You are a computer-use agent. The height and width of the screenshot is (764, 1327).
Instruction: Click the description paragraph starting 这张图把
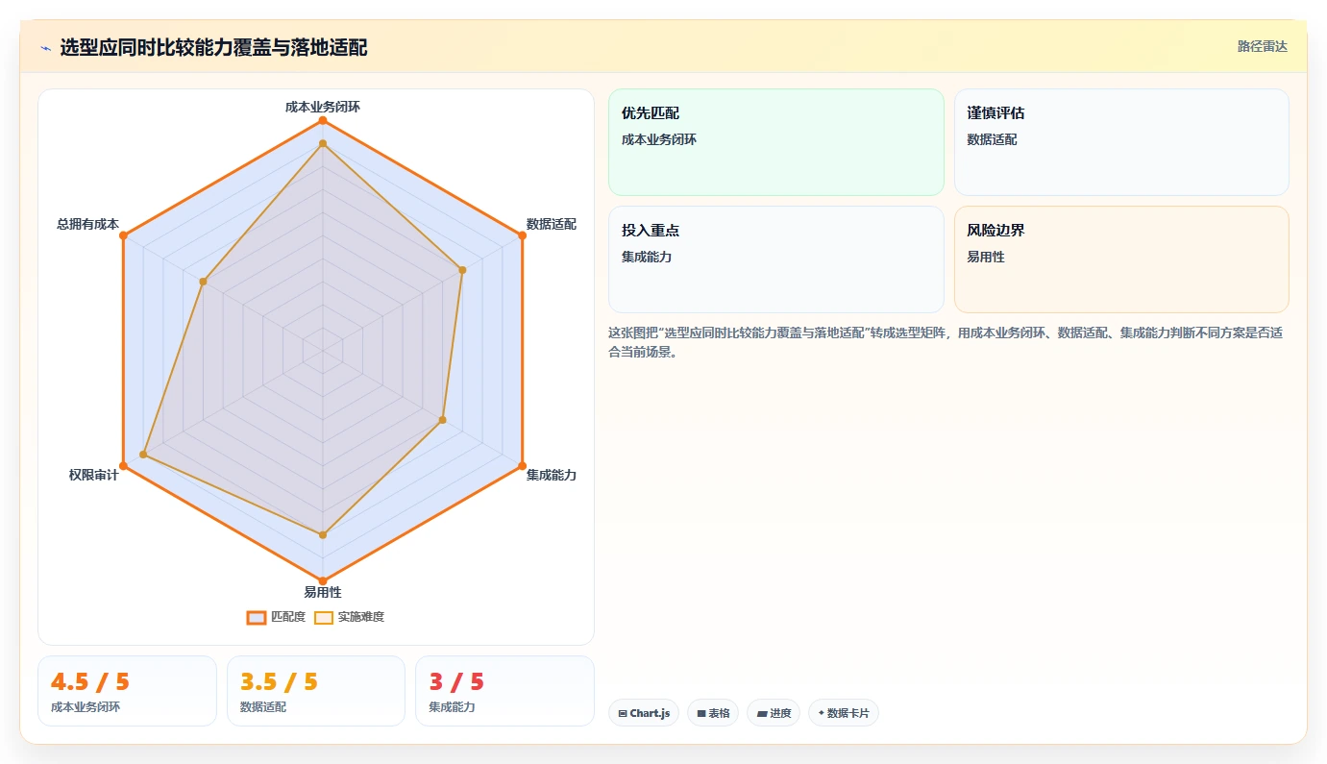click(x=946, y=342)
